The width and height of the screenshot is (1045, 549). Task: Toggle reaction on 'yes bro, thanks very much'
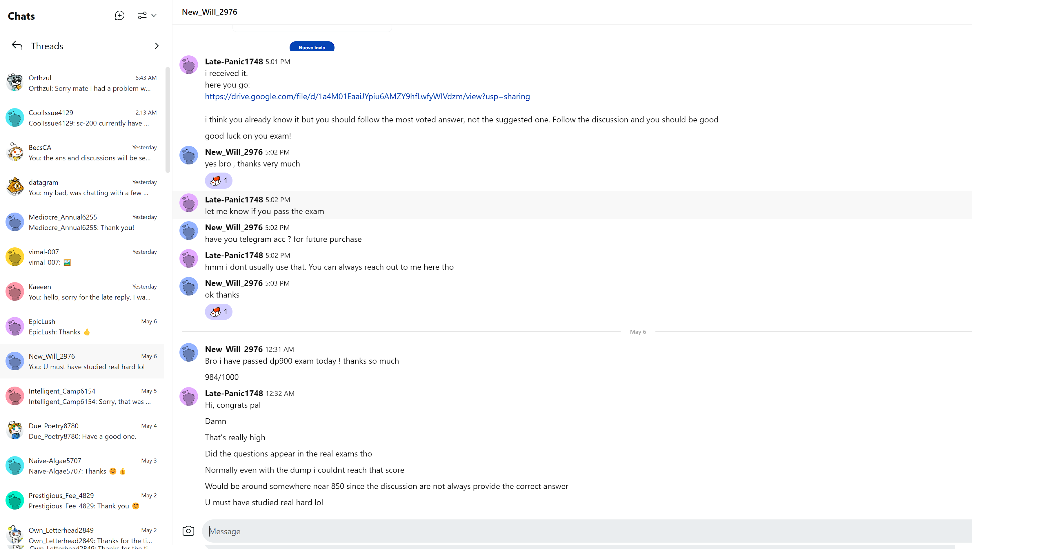(218, 181)
